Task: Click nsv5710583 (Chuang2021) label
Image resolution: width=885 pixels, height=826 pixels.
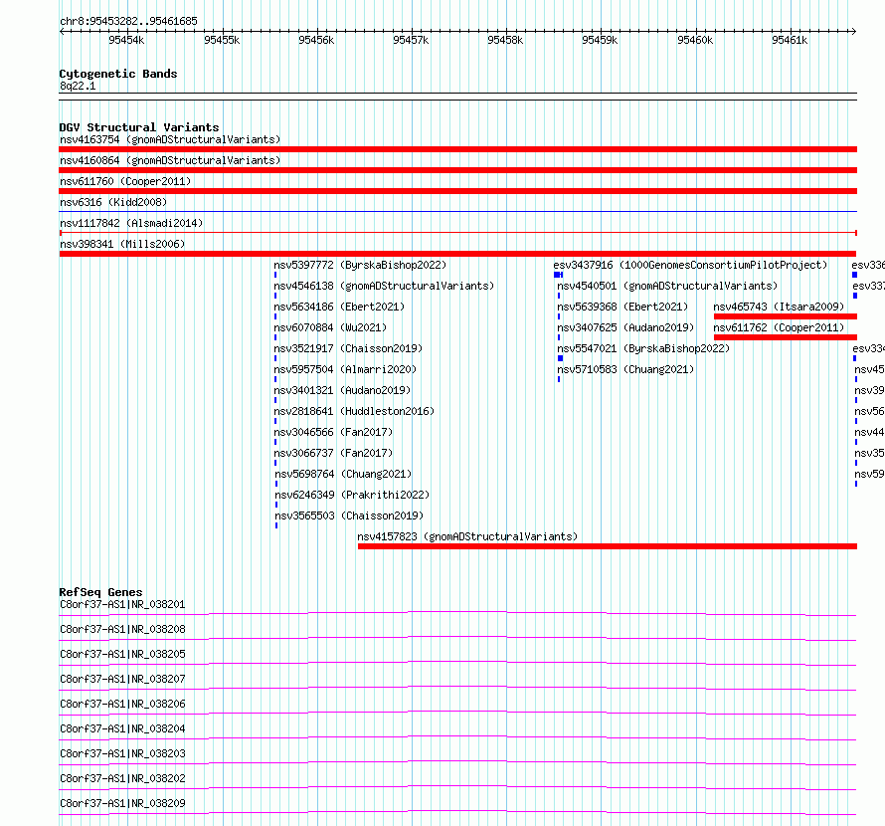Action: coord(625,369)
